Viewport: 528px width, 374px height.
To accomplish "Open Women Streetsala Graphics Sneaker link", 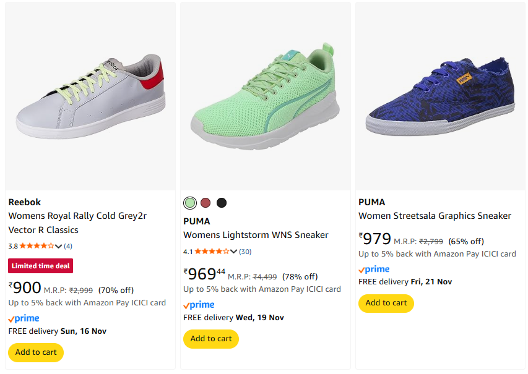I will point(435,216).
